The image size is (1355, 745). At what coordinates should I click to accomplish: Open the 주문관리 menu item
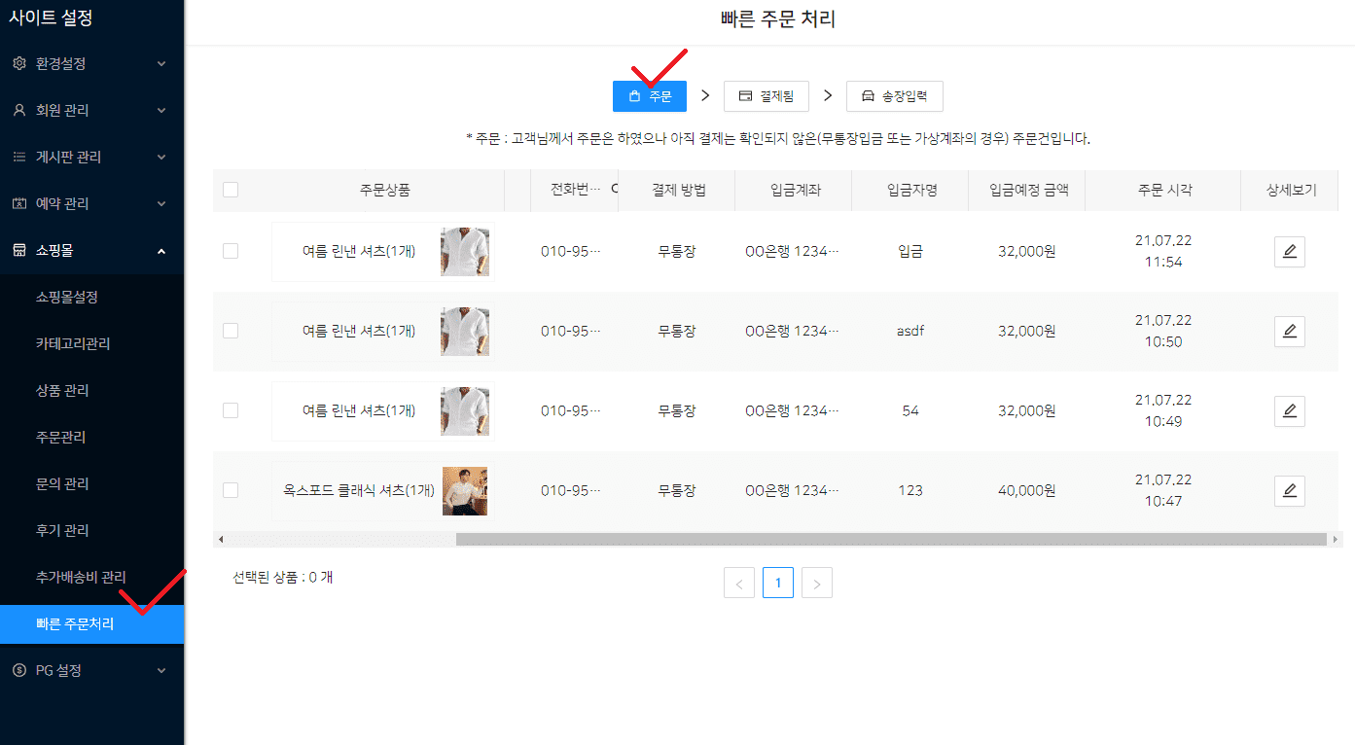tap(60, 437)
